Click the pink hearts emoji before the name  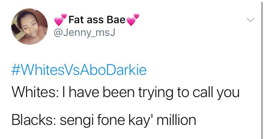tap(60, 19)
